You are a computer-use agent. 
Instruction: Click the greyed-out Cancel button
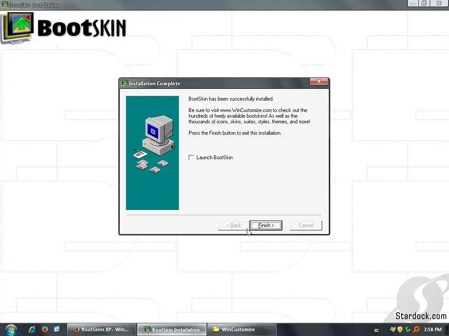(306, 225)
